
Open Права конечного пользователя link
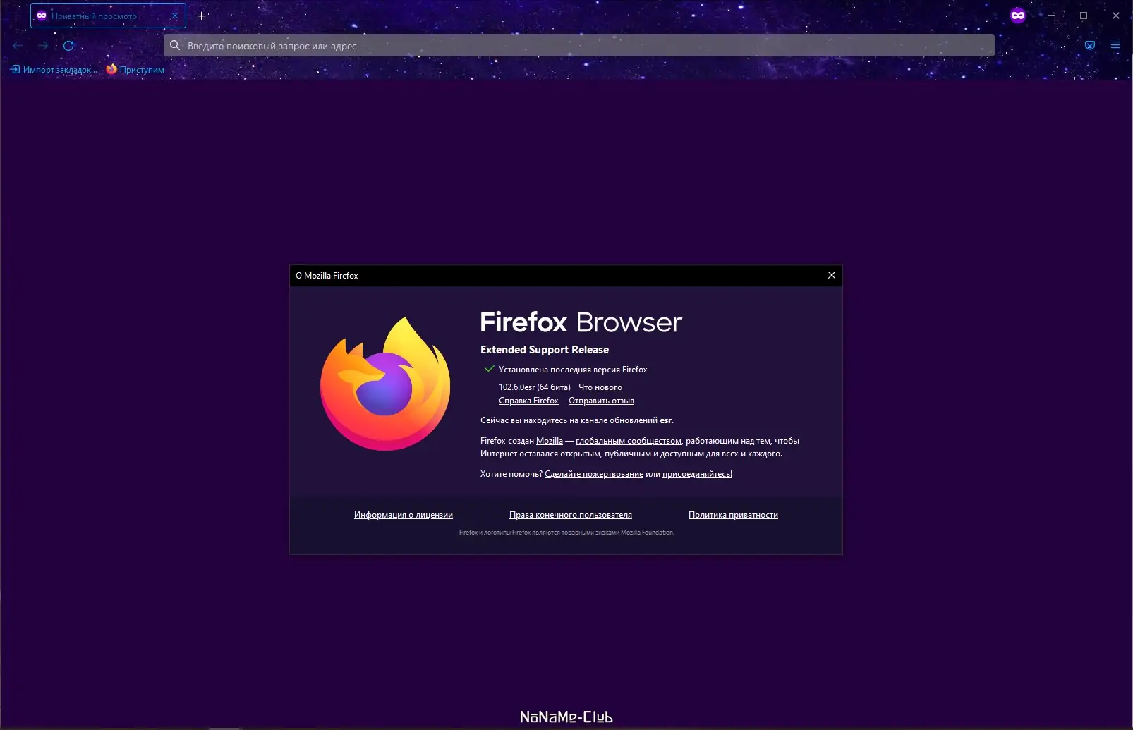click(x=571, y=515)
